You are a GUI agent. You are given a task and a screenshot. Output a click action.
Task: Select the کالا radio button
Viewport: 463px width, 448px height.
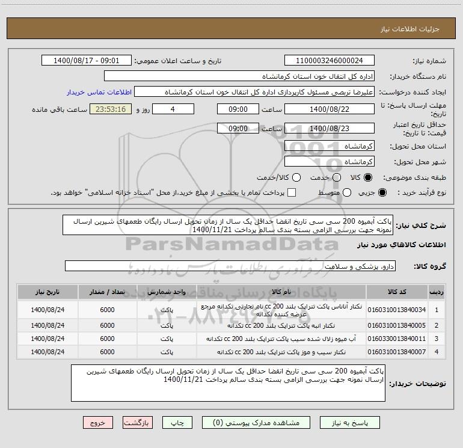coord(368,177)
